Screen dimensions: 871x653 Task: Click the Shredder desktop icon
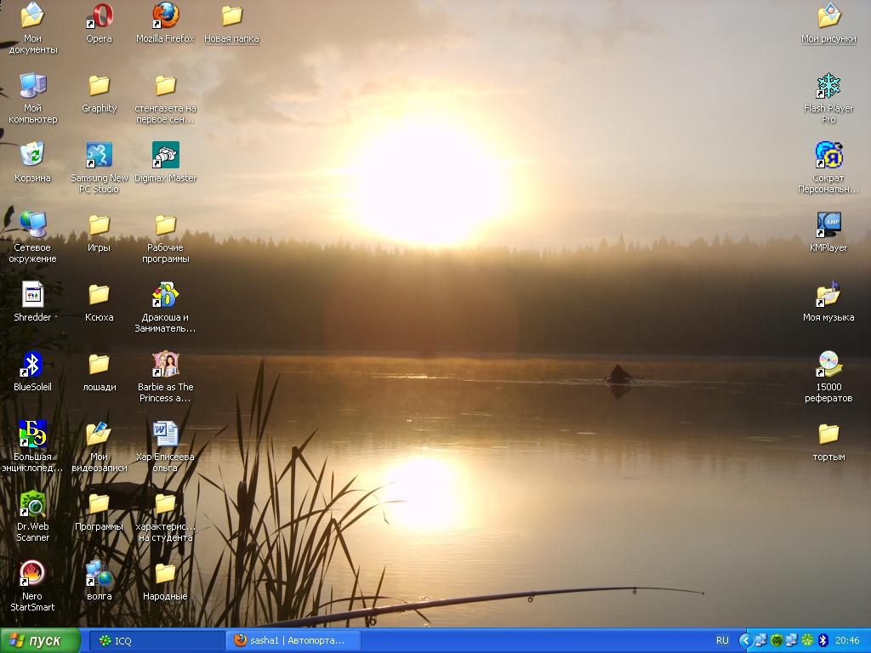coord(32,295)
